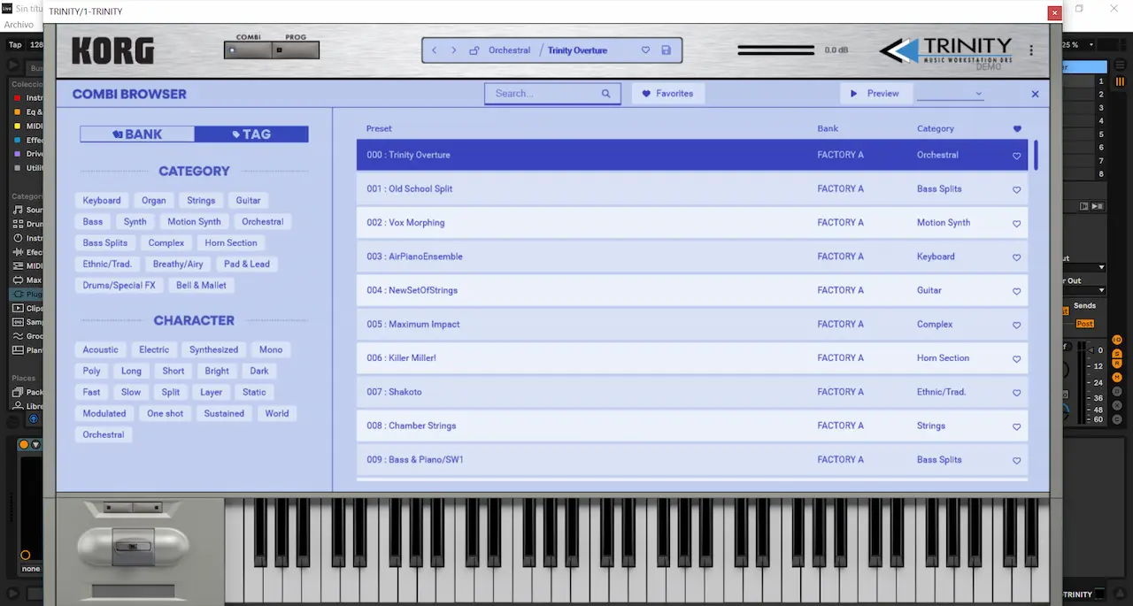Toggle the Synthesized character tag
Image resolution: width=1133 pixels, height=606 pixels.
pyautogui.click(x=213, y=349)
